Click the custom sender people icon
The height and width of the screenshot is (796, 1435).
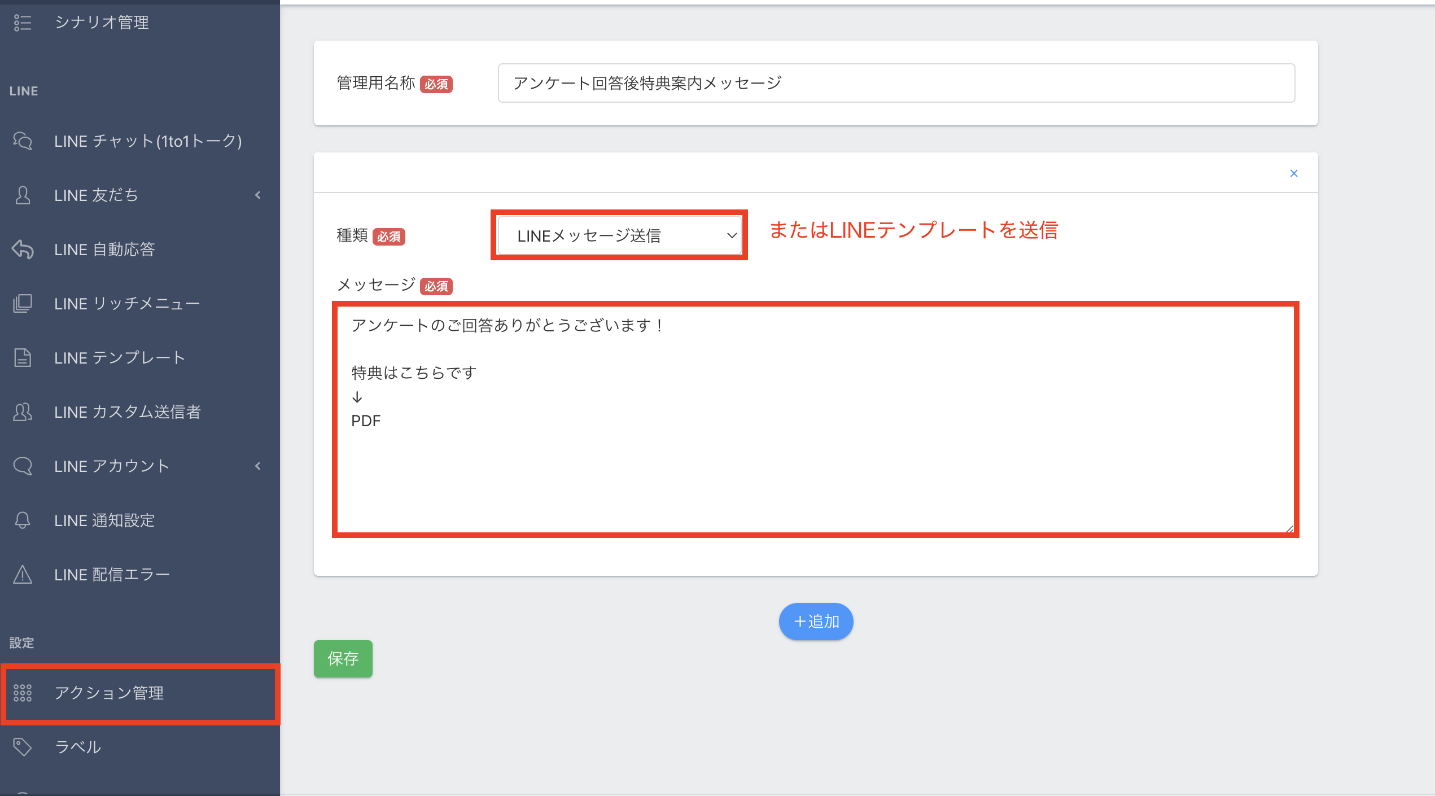coord(23,412)
